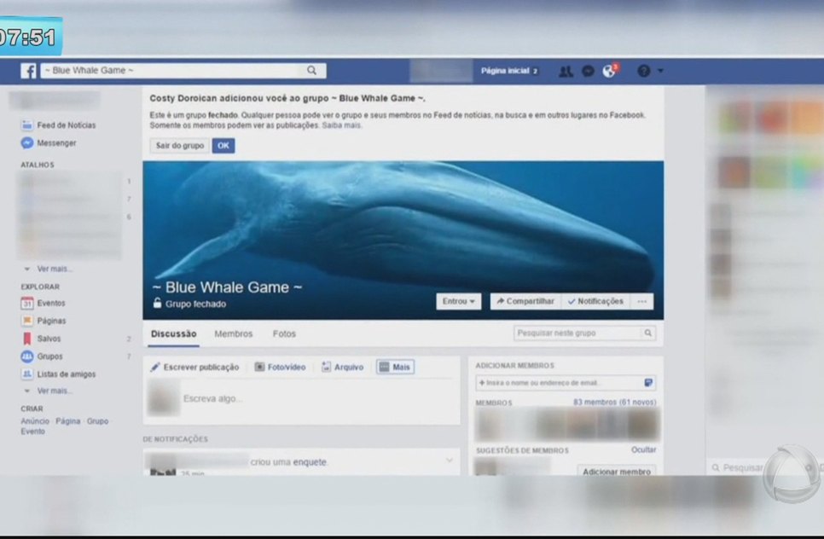
Task: Click Ocultar next to member suggestions
Action: click(x=644, y=449)
